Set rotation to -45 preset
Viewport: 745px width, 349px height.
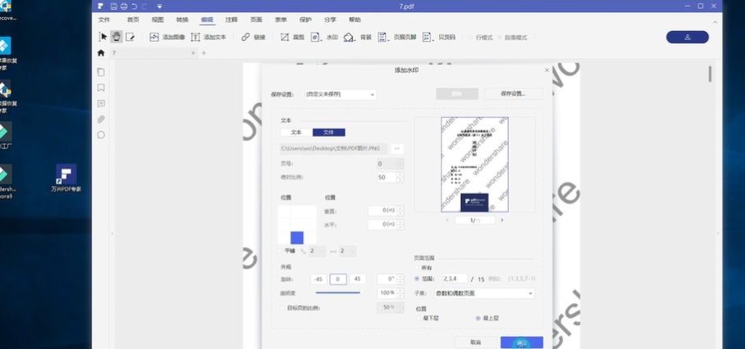(x=318, y=279)
